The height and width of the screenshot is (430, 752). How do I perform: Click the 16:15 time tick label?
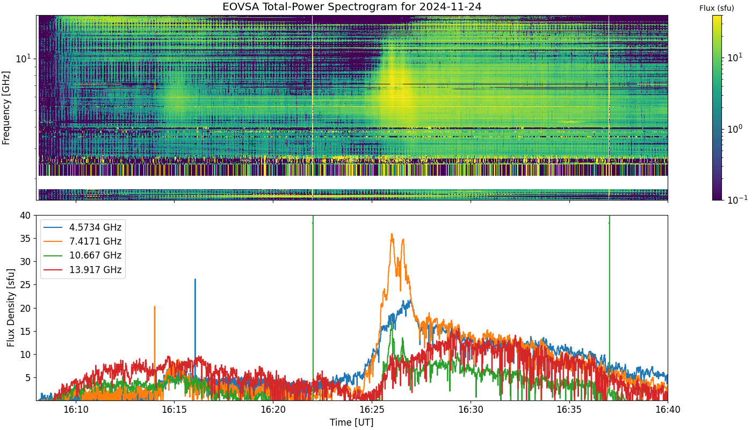click(175, 410)
